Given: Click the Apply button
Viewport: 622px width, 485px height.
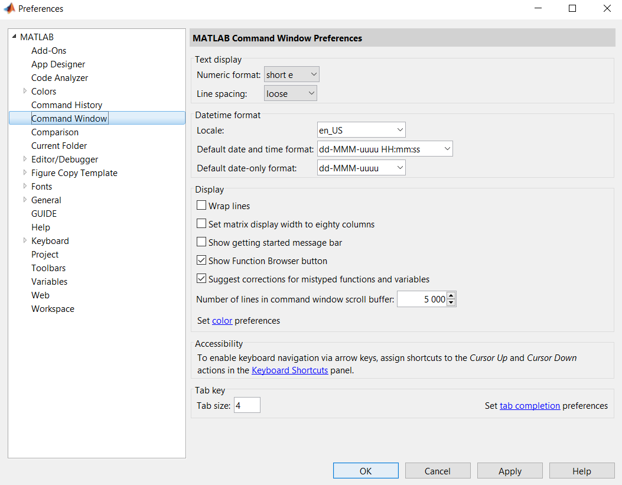Looking at the screenshot, I should pyautogui.click(x=510, y=471).
